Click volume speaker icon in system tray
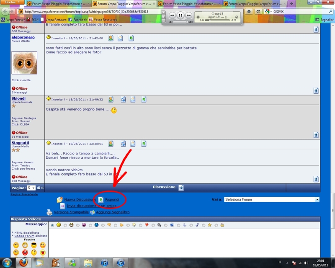335x268 pixels. [x=307, y=263]
